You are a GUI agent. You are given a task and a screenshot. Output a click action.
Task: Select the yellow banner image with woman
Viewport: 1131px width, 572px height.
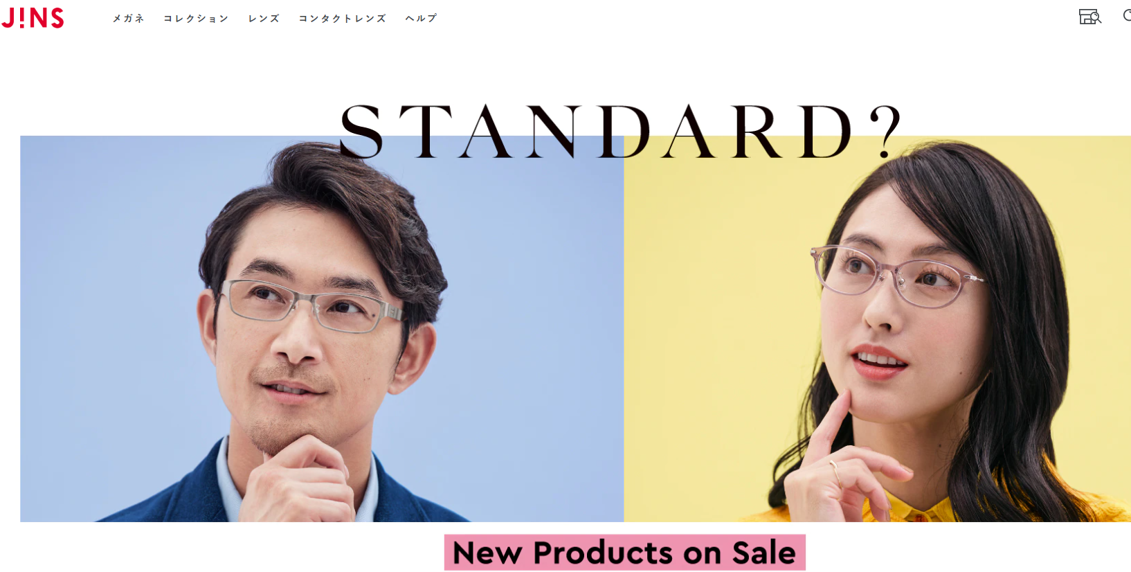click(878, 329)
